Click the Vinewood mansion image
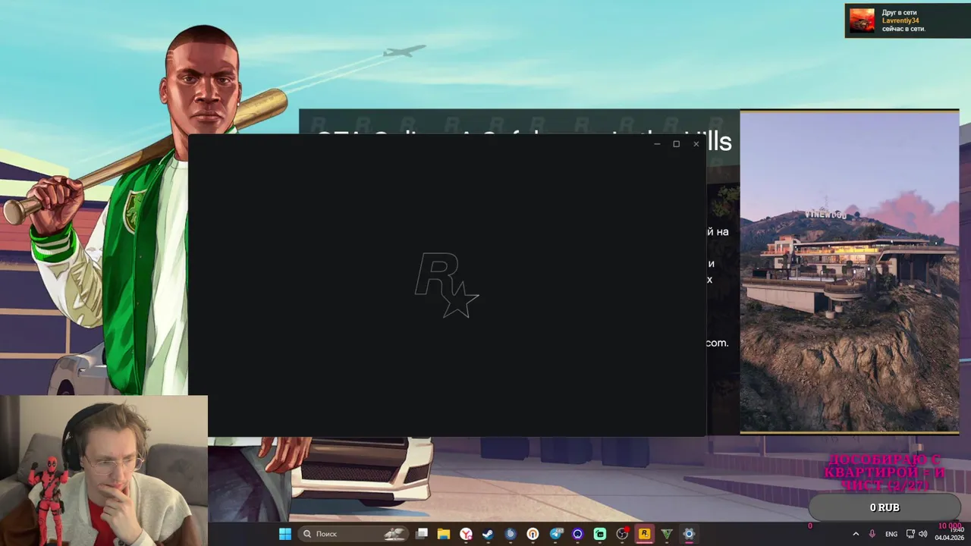The width and height of the screenshot is (971, 546). [850, 271]
